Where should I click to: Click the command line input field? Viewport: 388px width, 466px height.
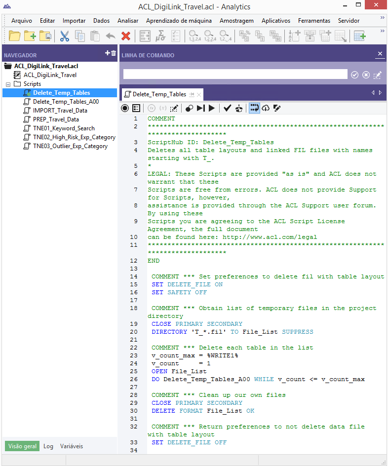(x=235, y=75)
